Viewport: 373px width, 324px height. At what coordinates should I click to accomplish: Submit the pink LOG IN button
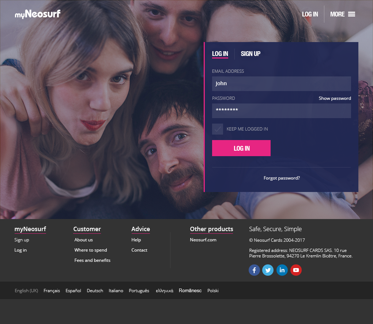coord(241,148)
